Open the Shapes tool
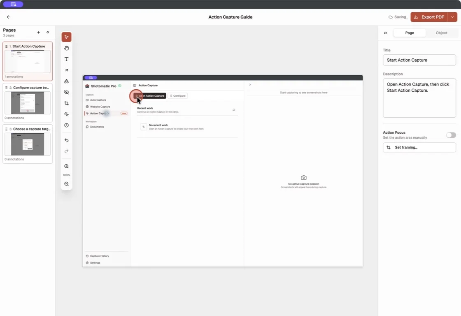This screenshot has height=316, width=461. [66, 81]
